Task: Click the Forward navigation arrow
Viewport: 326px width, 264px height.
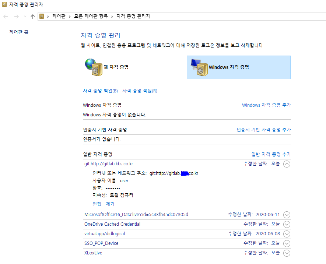Action: [x=17, y=17]
